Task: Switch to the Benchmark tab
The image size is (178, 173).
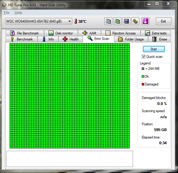Action: click(x=22, y=39)
